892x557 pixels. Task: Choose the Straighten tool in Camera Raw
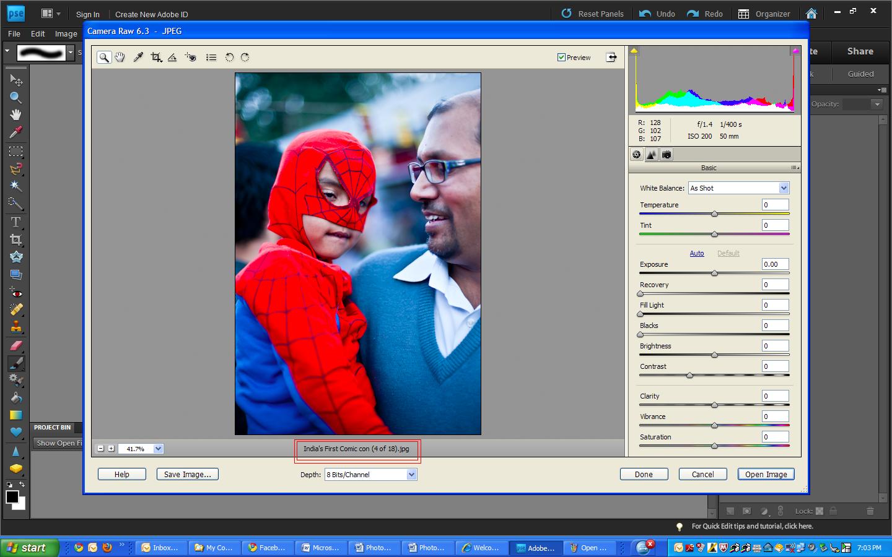[172, 58]
